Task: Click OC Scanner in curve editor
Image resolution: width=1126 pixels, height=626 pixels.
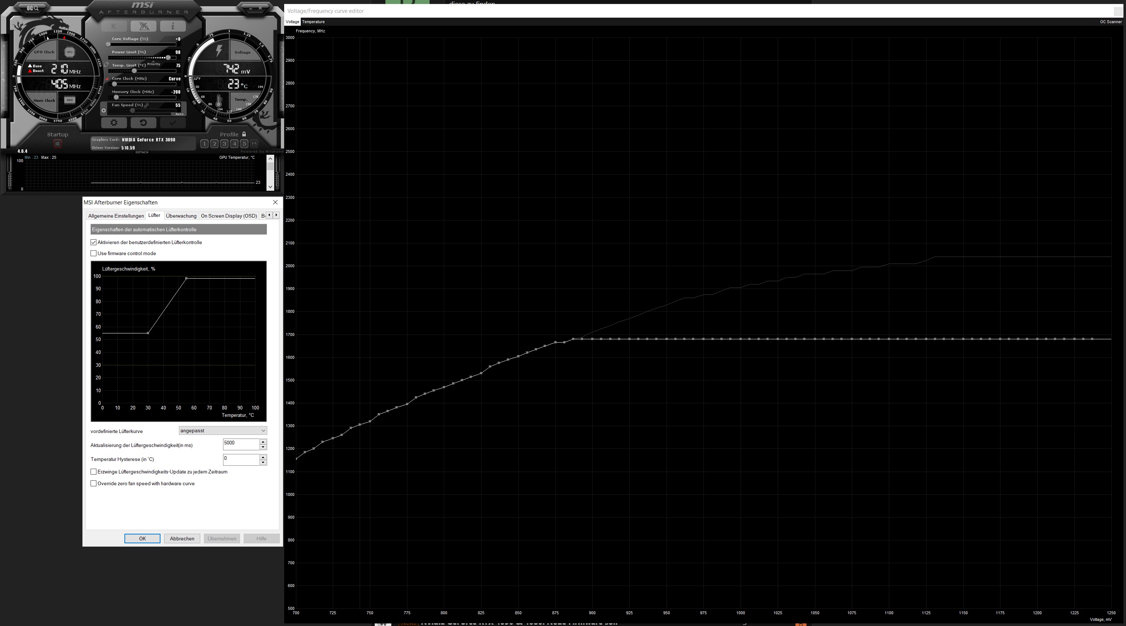Action: 1110,22
